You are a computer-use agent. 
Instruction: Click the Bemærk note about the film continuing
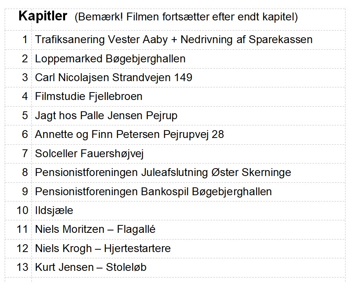[186, 18]
